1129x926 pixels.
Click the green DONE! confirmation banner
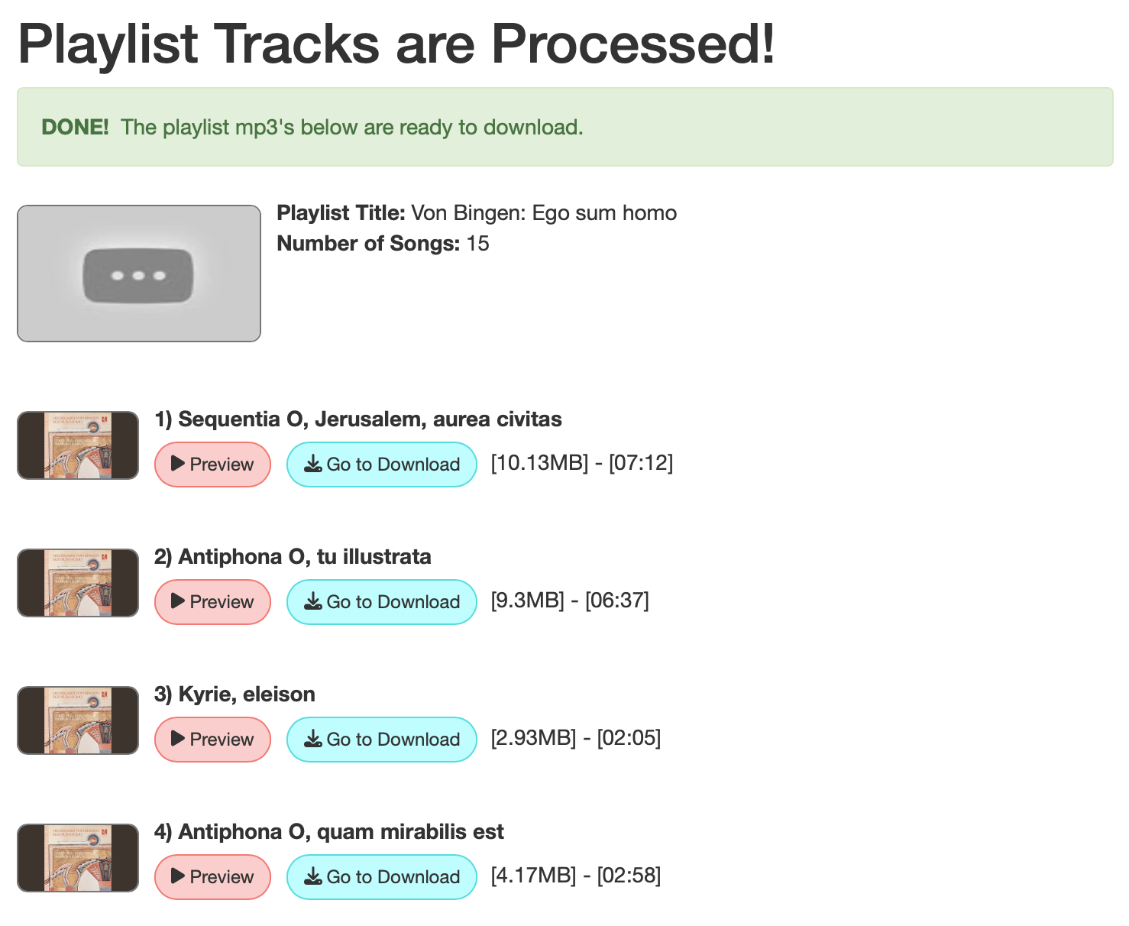coord(565,127)
